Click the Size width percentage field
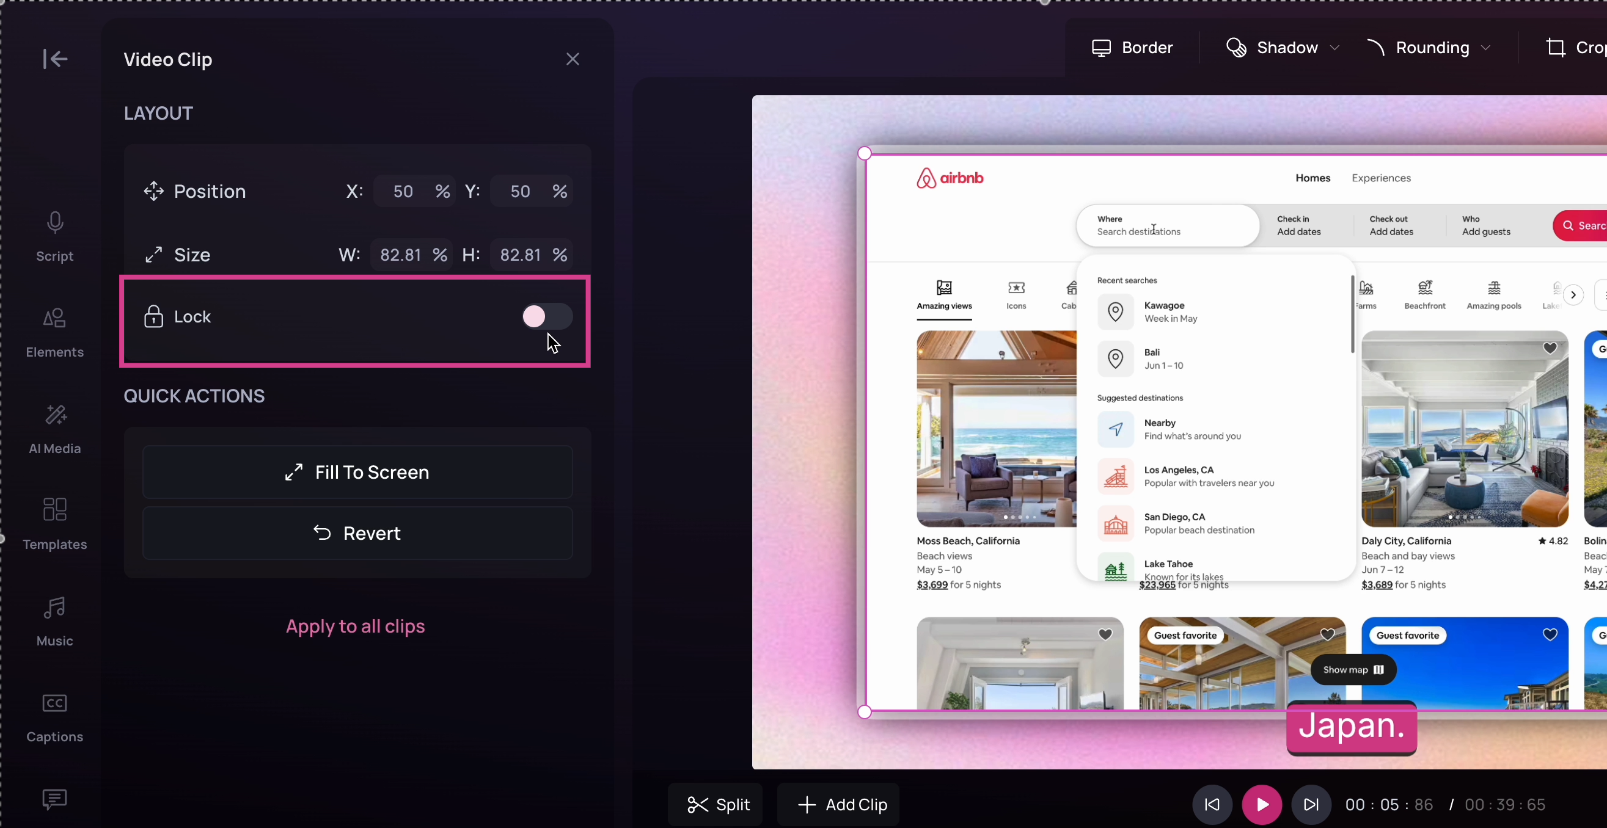Screen dimensions: 1607x828 400,255
